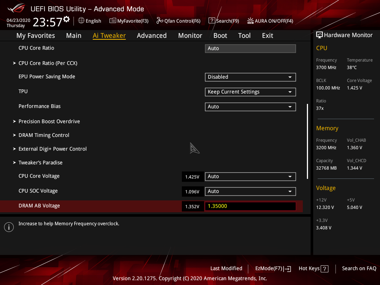
Task: Open the TPU Keep Current Settings dropdown
Action: click(x=250, y=92)
